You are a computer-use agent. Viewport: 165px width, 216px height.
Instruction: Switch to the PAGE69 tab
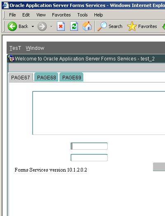coord(71,77)
